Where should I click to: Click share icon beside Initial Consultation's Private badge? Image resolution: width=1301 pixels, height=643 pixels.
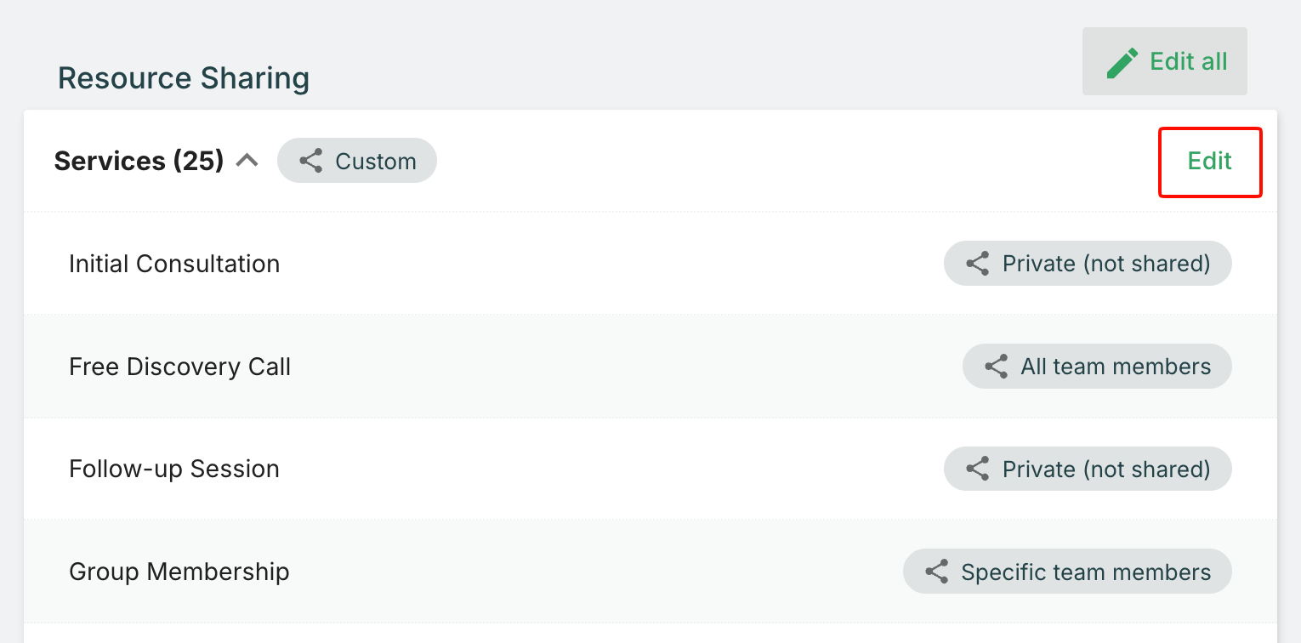tap(978, 264)
